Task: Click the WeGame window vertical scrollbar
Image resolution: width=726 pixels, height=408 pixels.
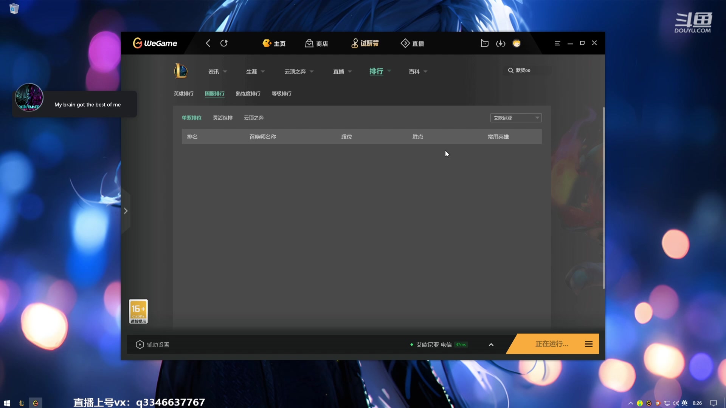Action: pos(603,198)
